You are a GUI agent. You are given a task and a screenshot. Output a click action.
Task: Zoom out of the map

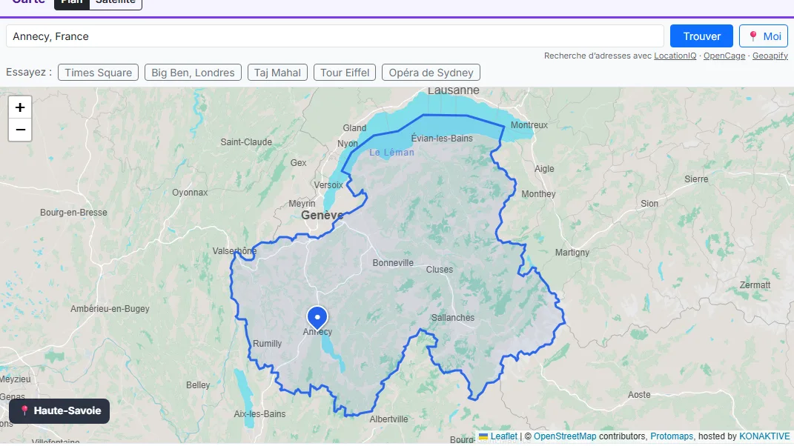point(20,130)
